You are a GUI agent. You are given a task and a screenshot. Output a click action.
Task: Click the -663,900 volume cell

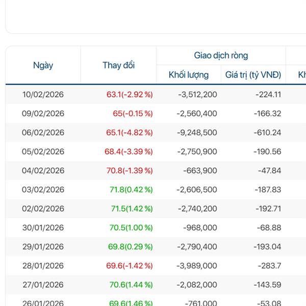(200, 170)
